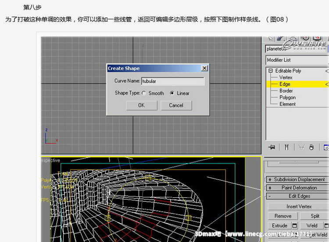
Task: Click the FPS statistic text
Action: (x=54, y=200)
